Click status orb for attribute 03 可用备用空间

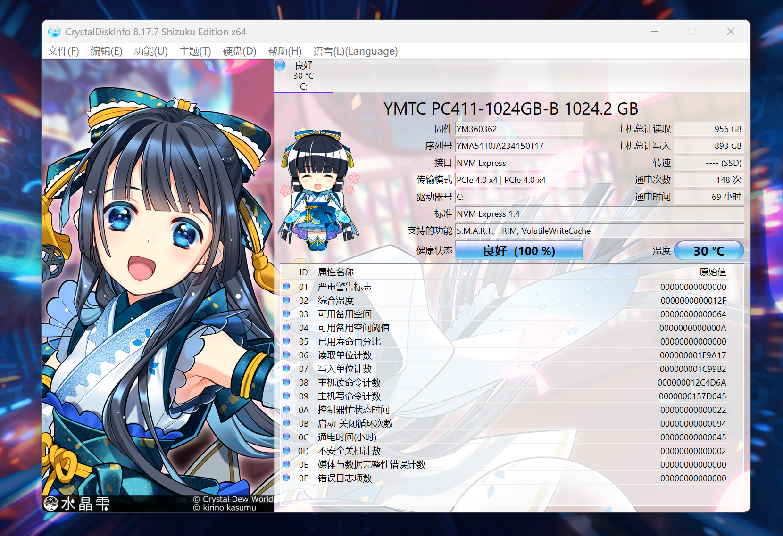[286, 313]
